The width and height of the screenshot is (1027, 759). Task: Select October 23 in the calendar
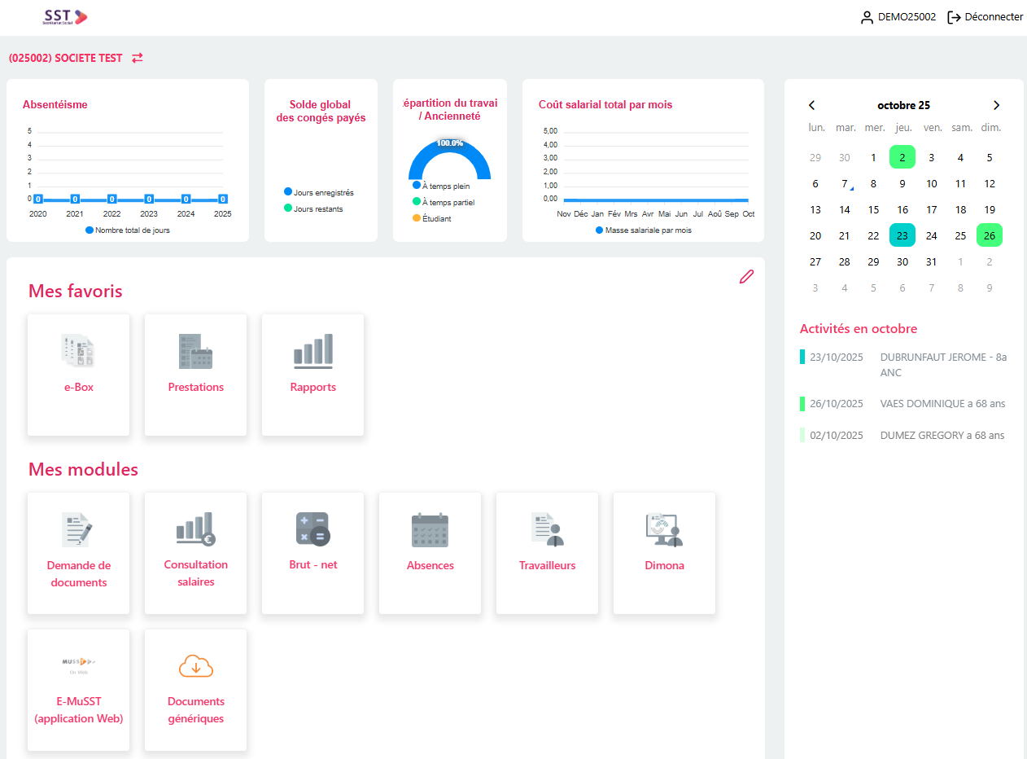pyautogui.click(x=902, y=235)
